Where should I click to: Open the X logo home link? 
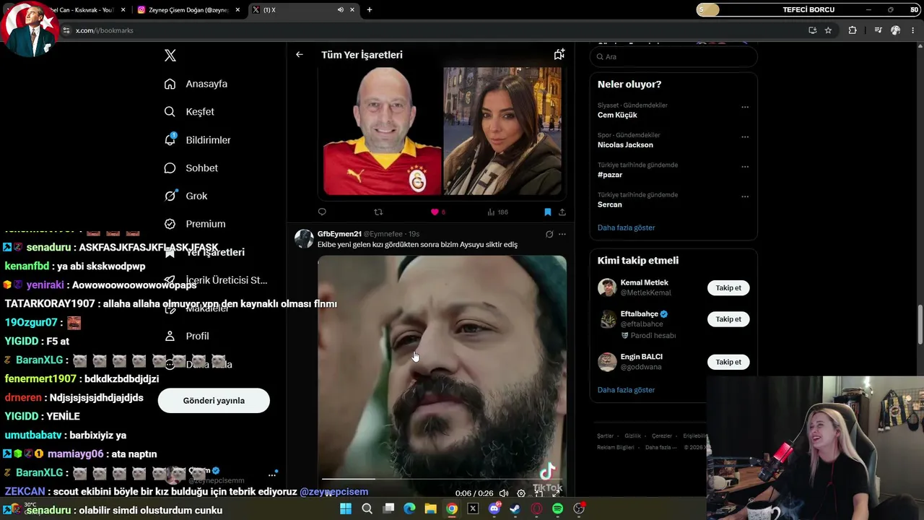point(170,56)
